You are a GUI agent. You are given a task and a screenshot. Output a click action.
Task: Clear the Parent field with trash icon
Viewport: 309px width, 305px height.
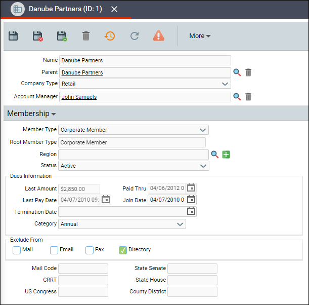point(248,72)
